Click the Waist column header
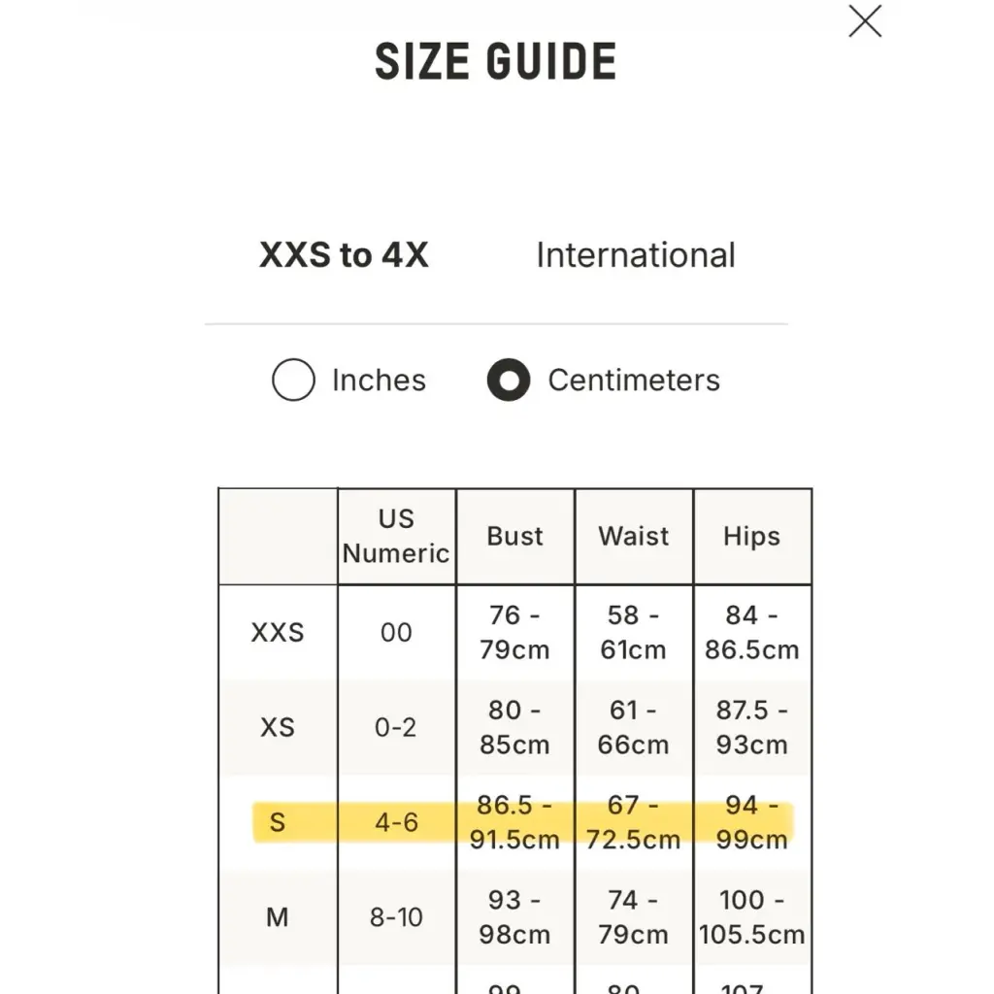 coord(634,536)
